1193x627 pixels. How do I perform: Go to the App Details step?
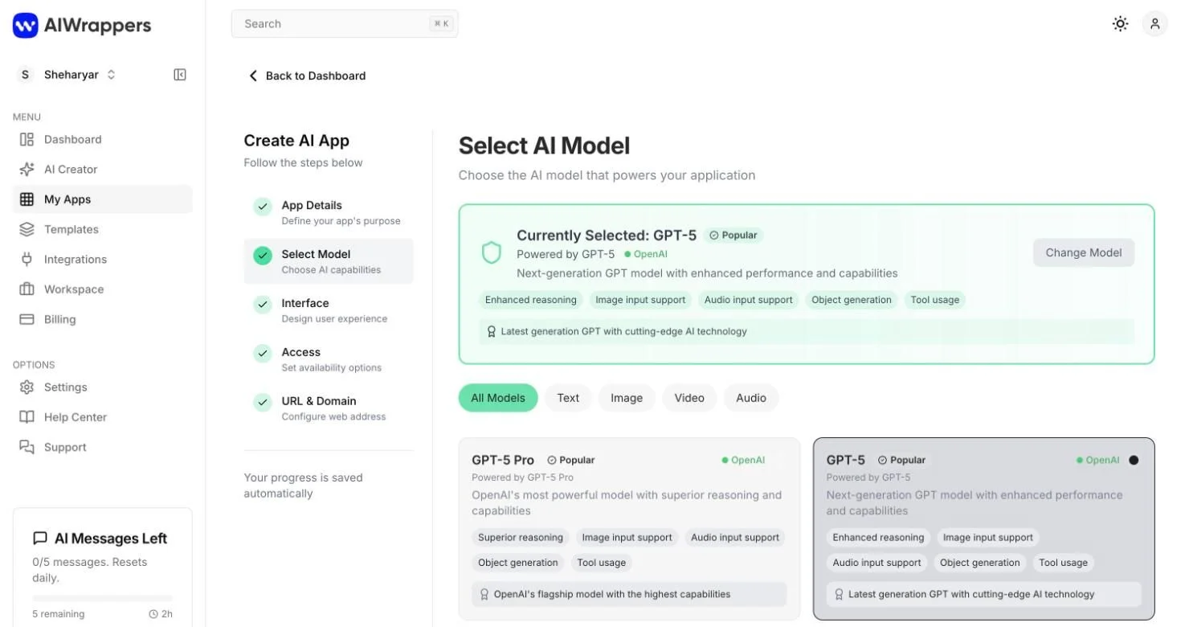(x=329, y=212)
